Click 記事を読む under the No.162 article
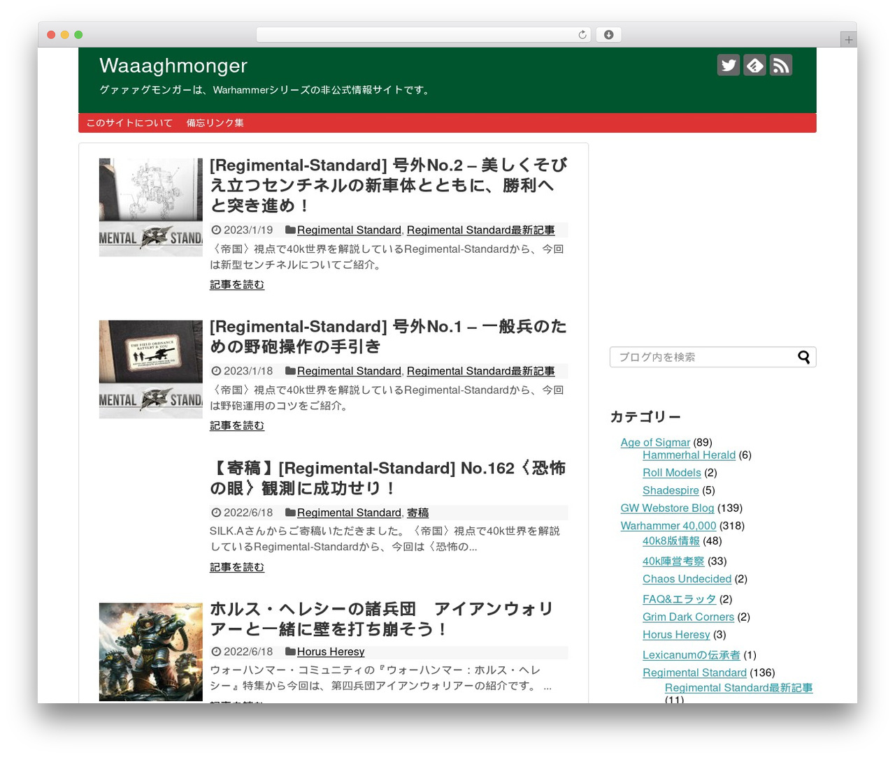The width and height of the screenshot is (895, 757). (x=237, y=568)
